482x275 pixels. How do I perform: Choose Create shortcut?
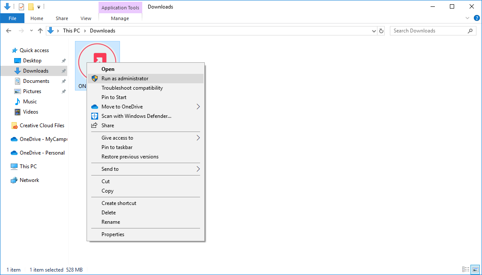[146, 203]
